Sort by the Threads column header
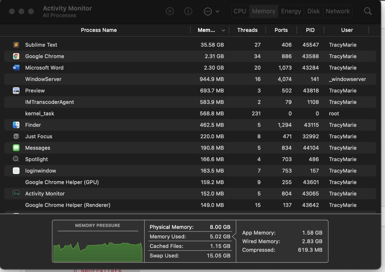The image size is (385, 272). pos(247,30)
